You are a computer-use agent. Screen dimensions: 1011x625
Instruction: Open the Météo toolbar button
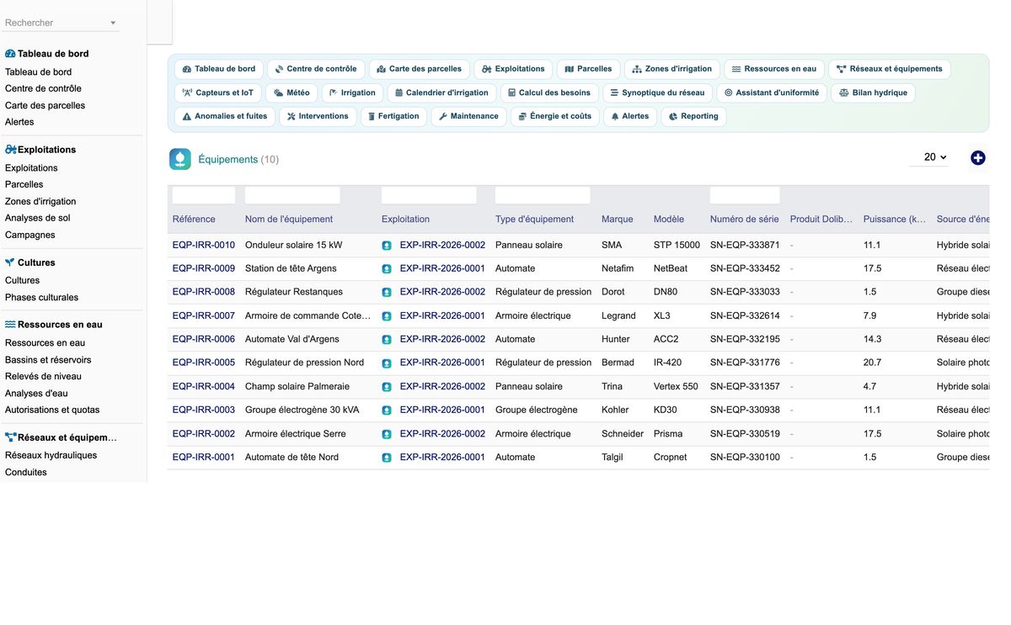[292, 93]
